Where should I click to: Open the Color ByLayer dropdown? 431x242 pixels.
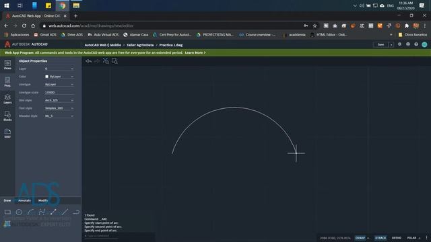(x=59, y=77)
